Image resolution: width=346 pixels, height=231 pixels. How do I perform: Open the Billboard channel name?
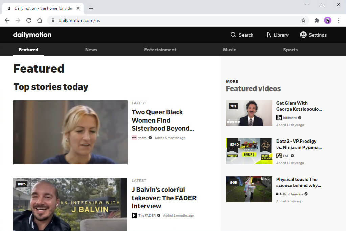click(x=290, y=118)
